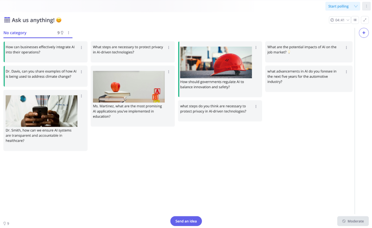Click the plus icon to add category

pos(364,33)
